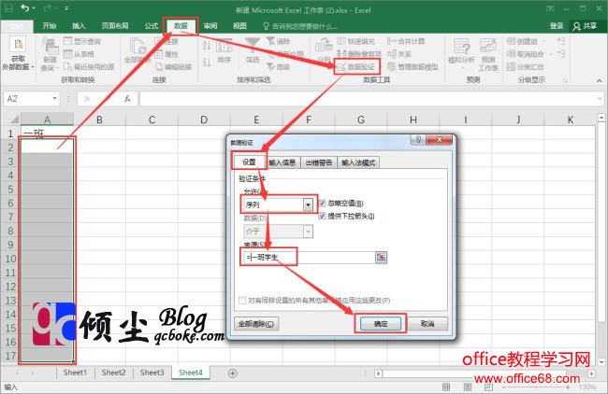Check apply changes to all other cells option
This screenshot has width=608, height=394.
(x=242, y=301)
